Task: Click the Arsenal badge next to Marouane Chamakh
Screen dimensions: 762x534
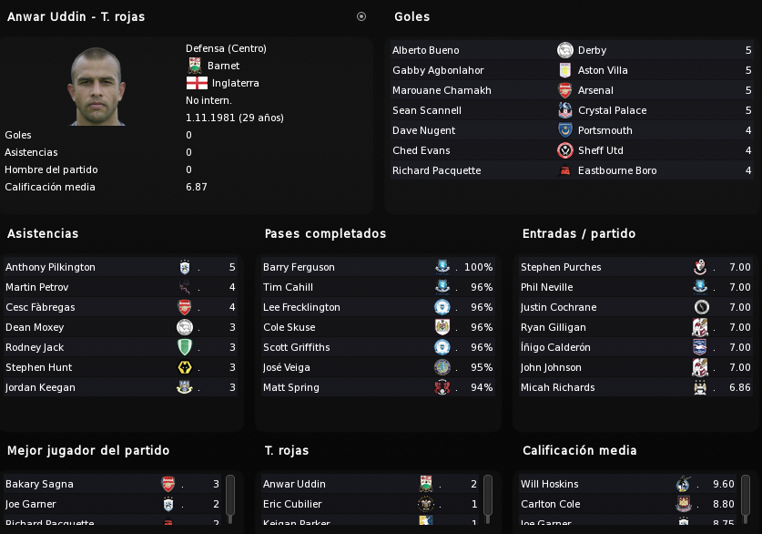Action: click(564, 90)
